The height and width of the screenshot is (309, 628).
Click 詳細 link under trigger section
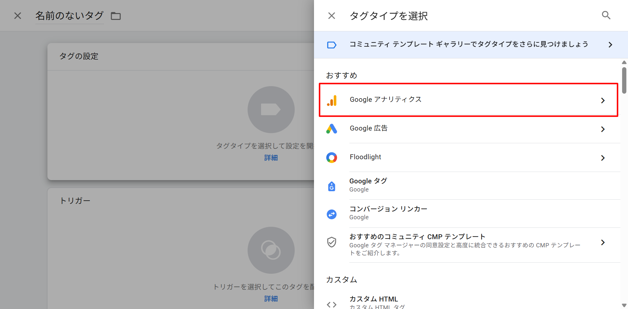271,299
